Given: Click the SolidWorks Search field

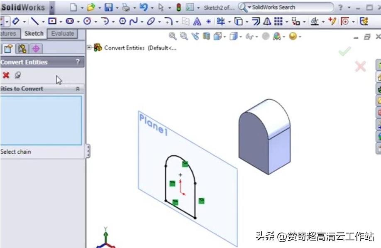Looking at the screenshot, I should (x=291, y=7).
